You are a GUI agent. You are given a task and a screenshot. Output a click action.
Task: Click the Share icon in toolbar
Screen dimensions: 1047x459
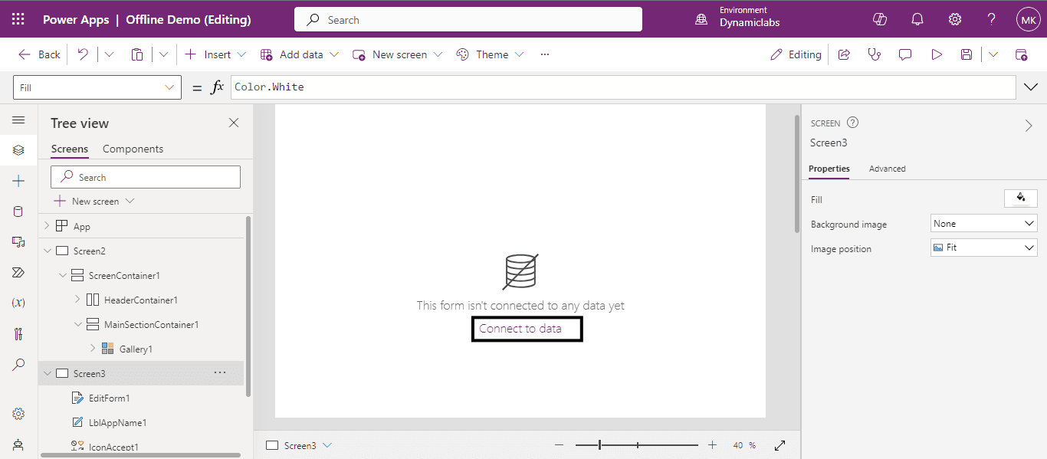pos(844,54)
